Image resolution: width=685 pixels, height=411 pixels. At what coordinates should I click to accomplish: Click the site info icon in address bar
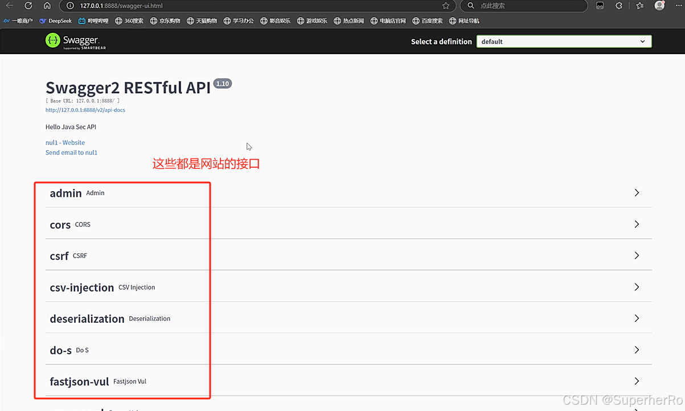[70, 6]
